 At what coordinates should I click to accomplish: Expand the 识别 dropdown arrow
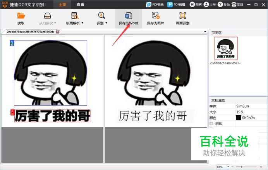107,23
